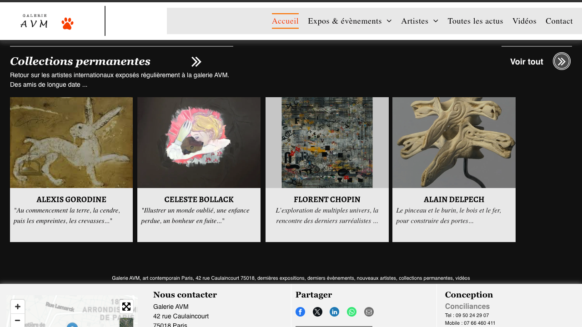Zoom in on the map
The height and width of the screenshot is (327, 582).
click(x=18, y=307)
